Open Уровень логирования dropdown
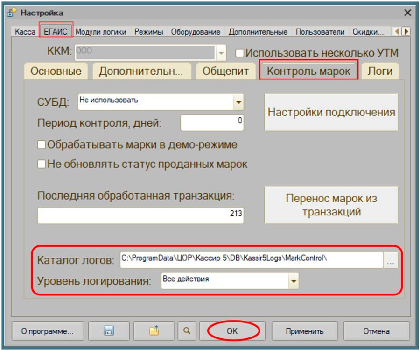 [x=294, y=281]
